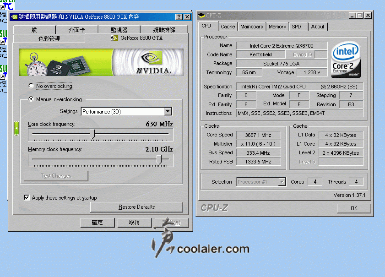385x277 pixels.
Task: Switch to the Mainboard tab in CPU-Z
Action: tap(252, 27)
